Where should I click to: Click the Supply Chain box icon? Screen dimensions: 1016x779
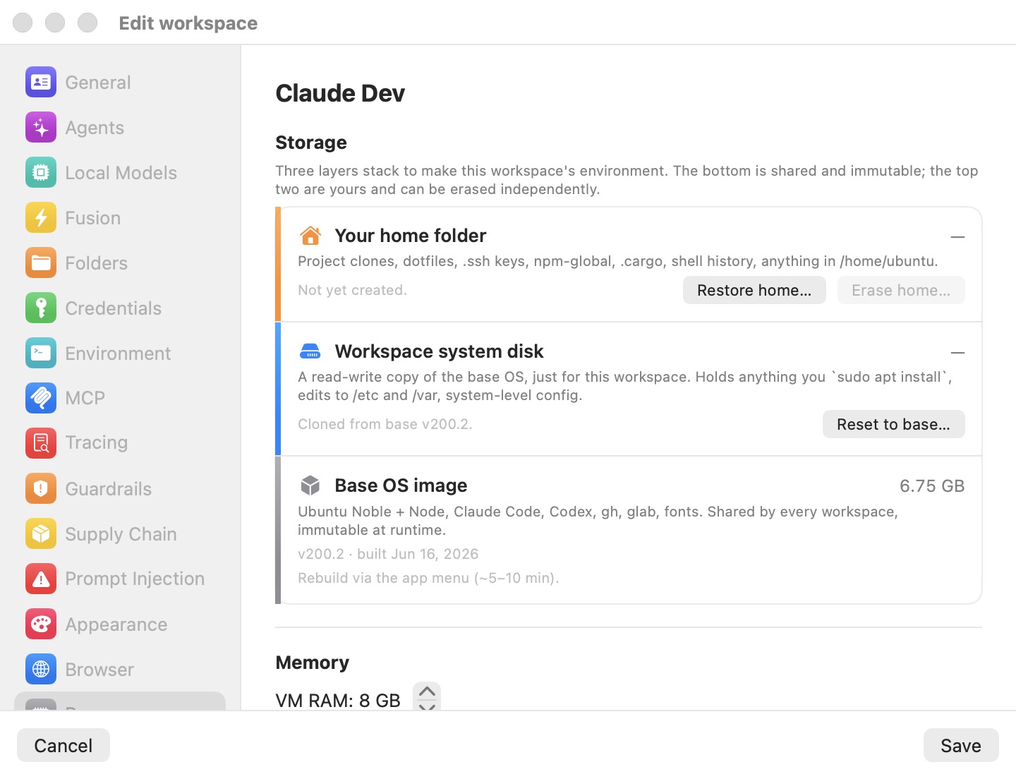point(41,533)
